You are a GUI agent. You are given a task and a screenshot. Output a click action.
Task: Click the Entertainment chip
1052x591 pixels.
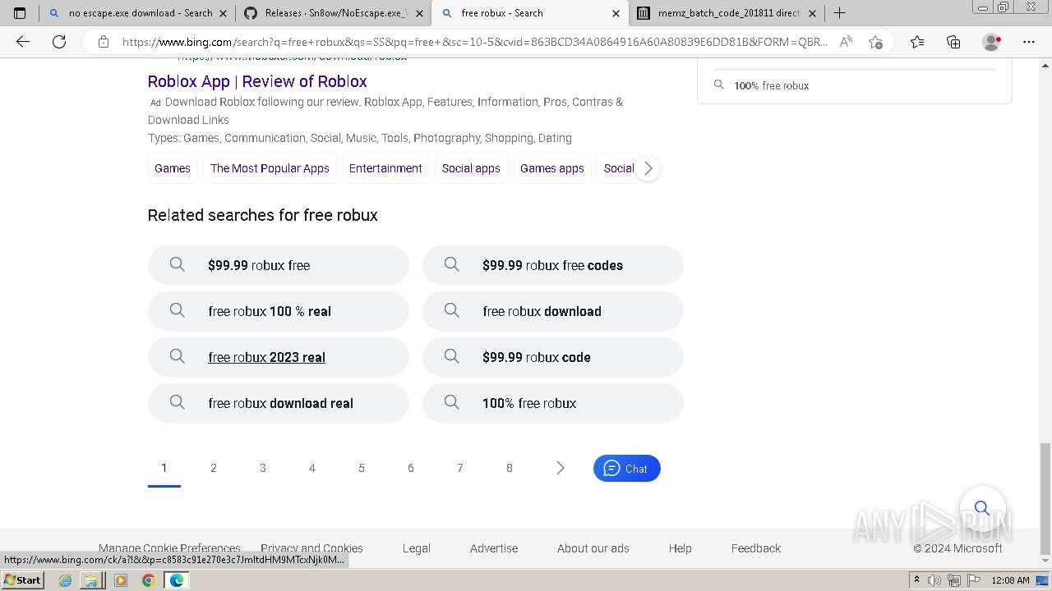point(385,168)
